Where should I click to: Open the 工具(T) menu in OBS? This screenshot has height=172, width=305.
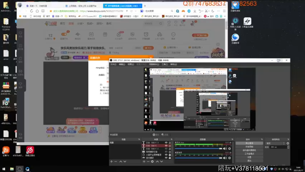[x=165, y=64]
